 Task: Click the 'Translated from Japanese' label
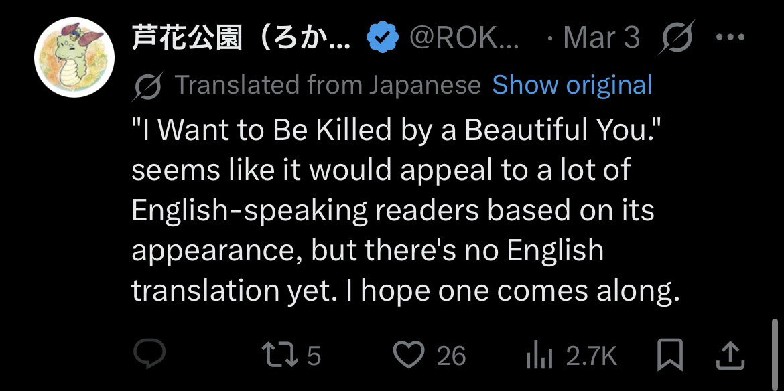click(328, 85)
